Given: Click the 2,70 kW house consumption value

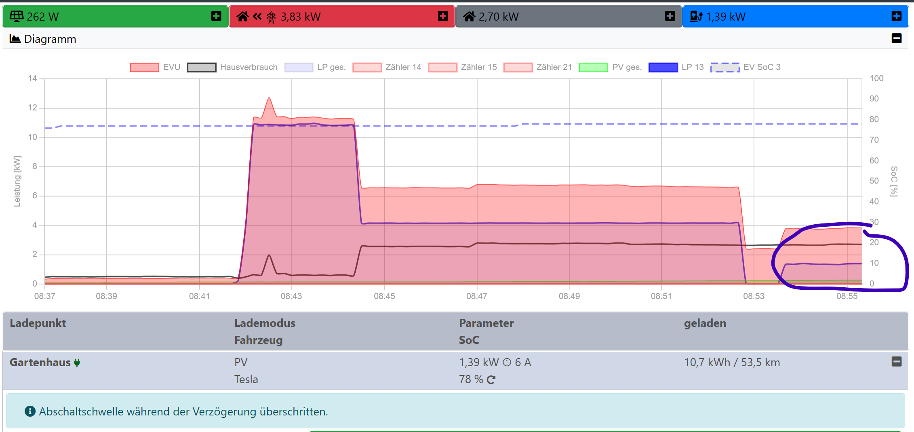Looking at the screenshot, I should (499, 17).
